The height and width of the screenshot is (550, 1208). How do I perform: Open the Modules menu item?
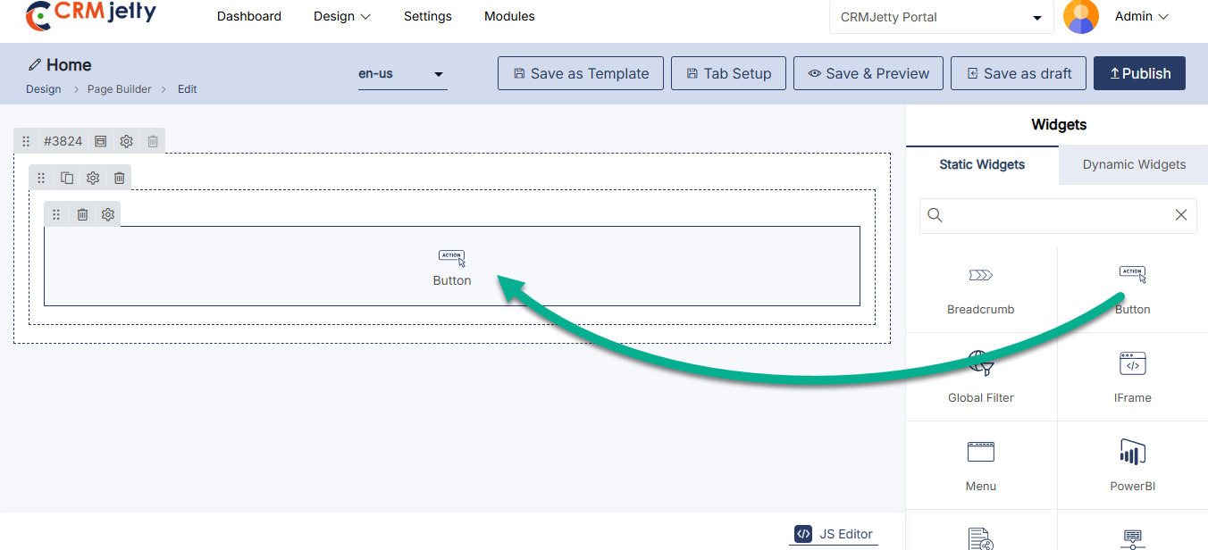click(x=509, y=16)
